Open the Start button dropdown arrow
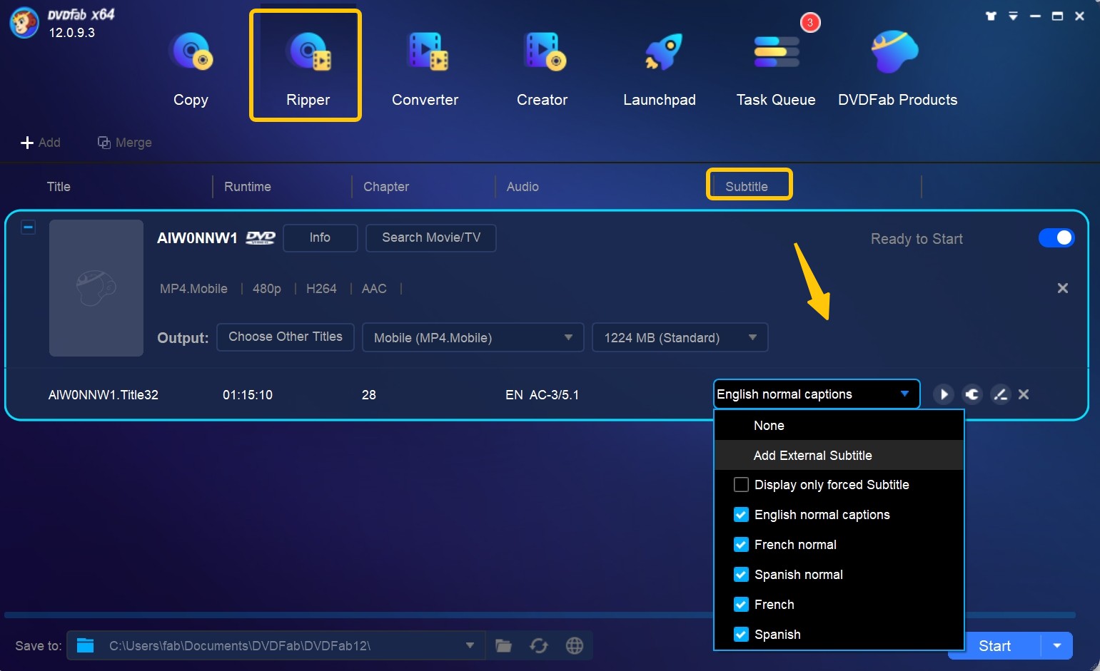The image size is (1100, 671). pos(1057,646)
